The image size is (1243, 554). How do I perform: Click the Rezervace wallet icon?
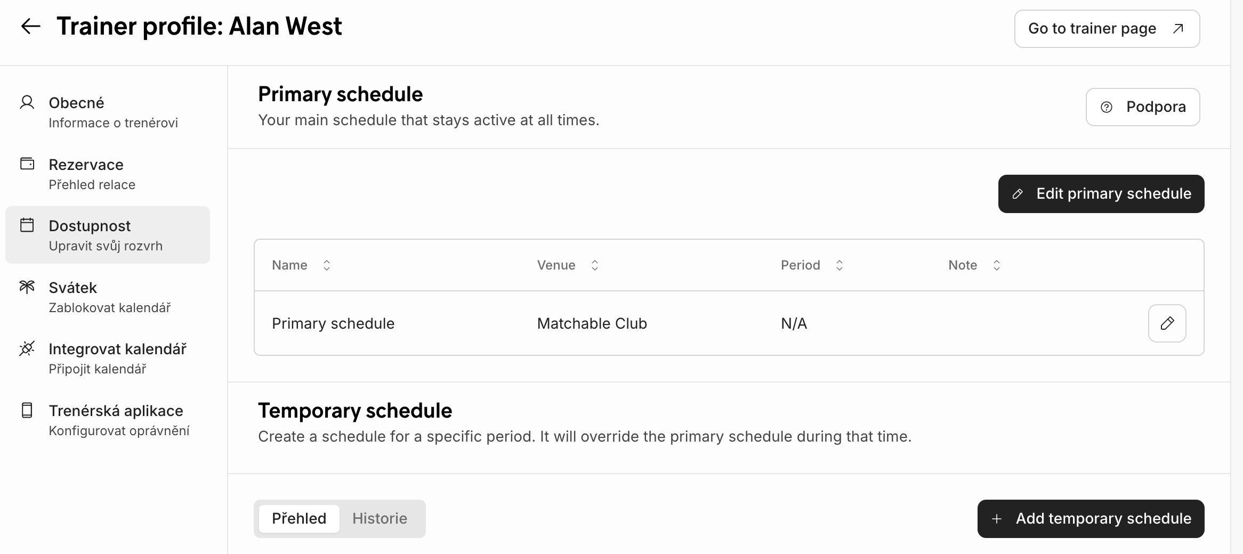(x=27, y=164)
